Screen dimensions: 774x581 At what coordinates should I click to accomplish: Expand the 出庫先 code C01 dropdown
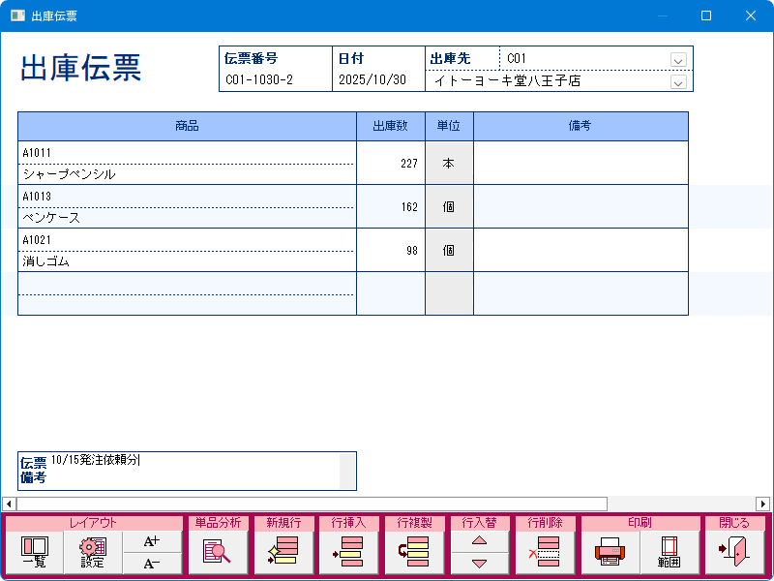[x=678, y=60]
